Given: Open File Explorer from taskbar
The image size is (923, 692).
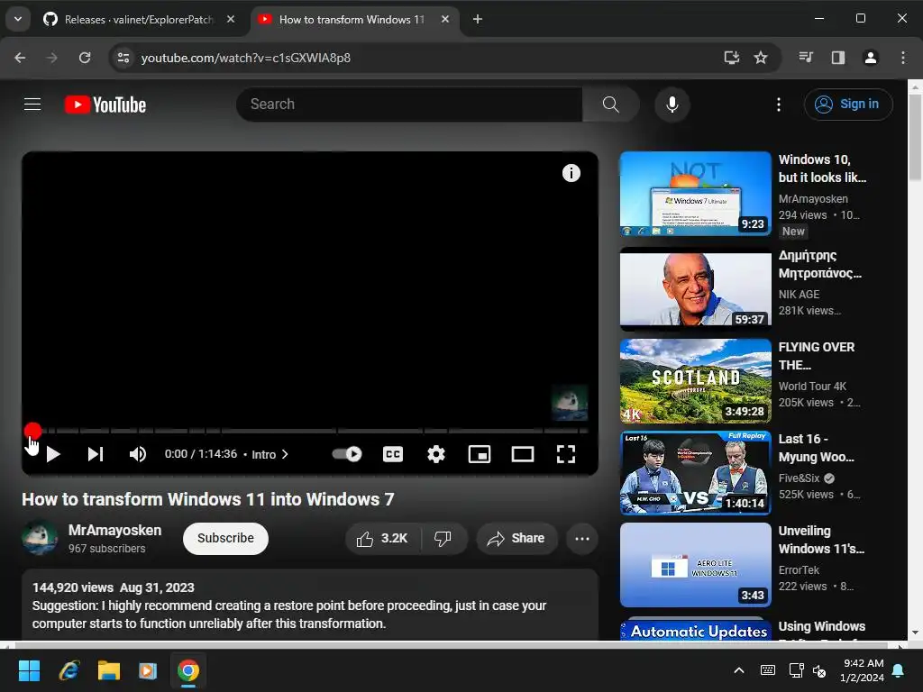Looking at the screenshot, I should coord(108,670).
